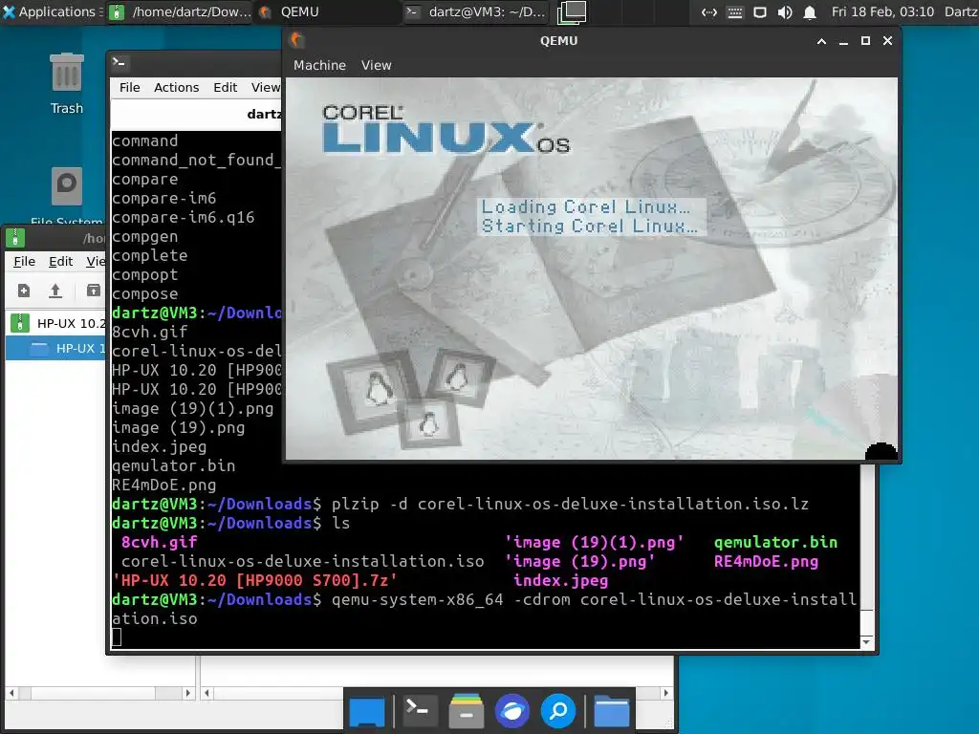Click the upload arrow toolbar icon in archive manager
Image resolution: width=979 pixels, height=734 pixels.
pyautogui.click(x=55, y=291)
